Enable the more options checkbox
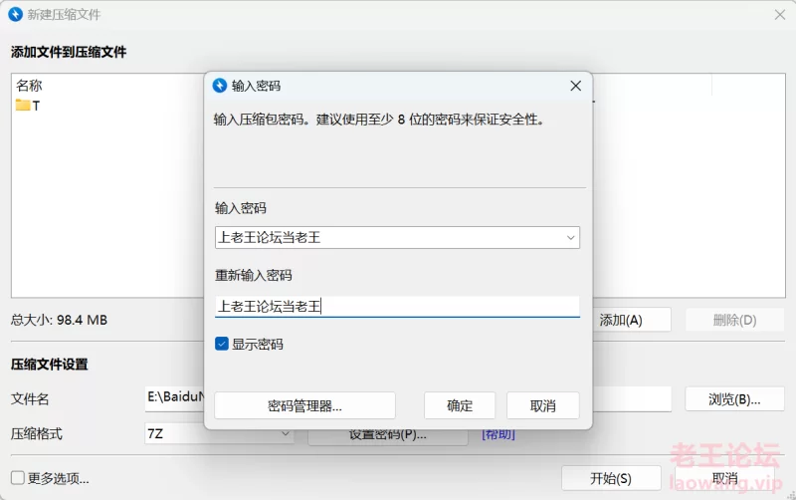Image resolution: width=796 pixels, height=500 pixels. coord(17,478)
